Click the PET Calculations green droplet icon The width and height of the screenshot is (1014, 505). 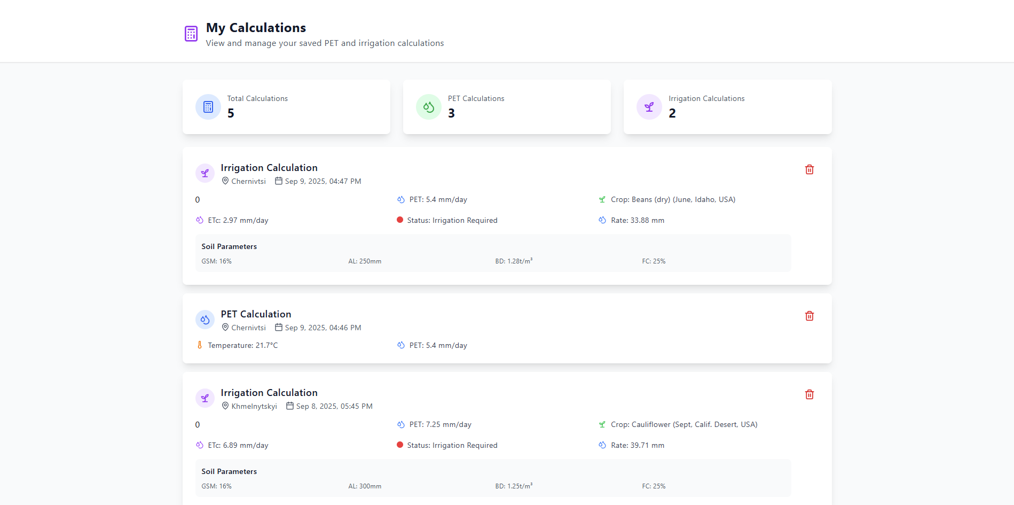[428, 107]
